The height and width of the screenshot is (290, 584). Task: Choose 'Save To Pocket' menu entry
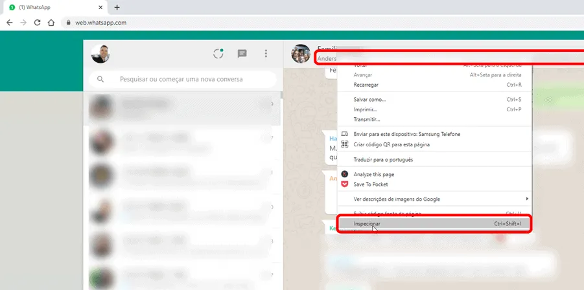(434, 184)
